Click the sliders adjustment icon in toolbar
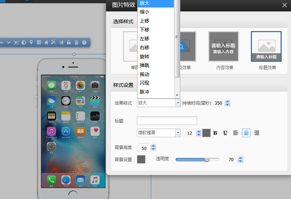The height and width of the screenshot is (199, 291). coord(39,43)
